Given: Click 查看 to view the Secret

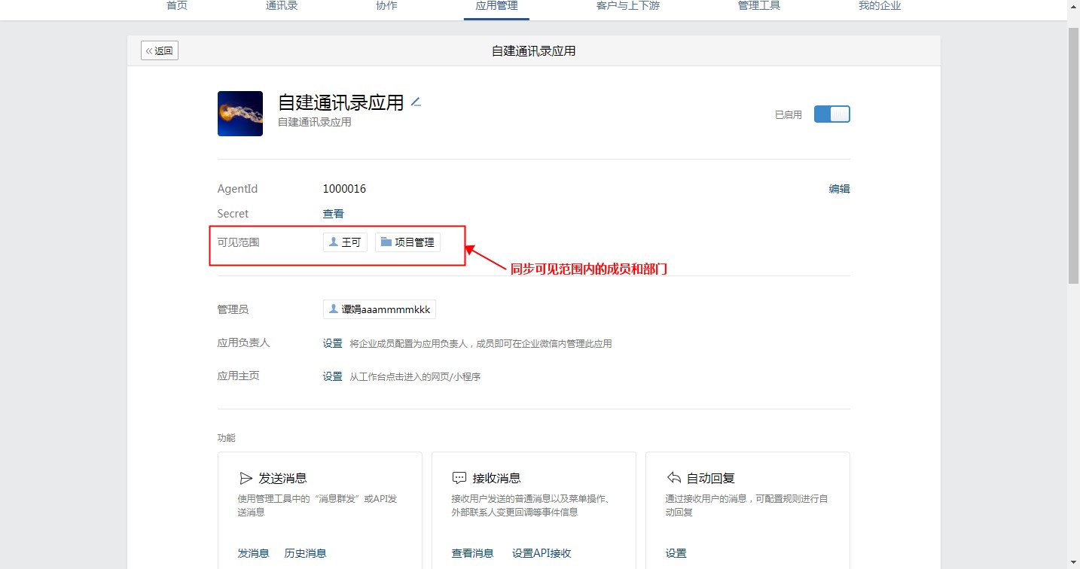Looking at the screenshot, I should [333, 214].
